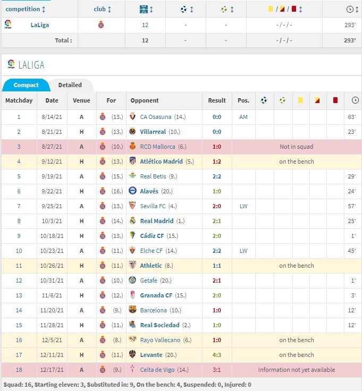Click Not in squad text for Mallorca match
Viewport: 362px width, 391px height.
(297, 147)
